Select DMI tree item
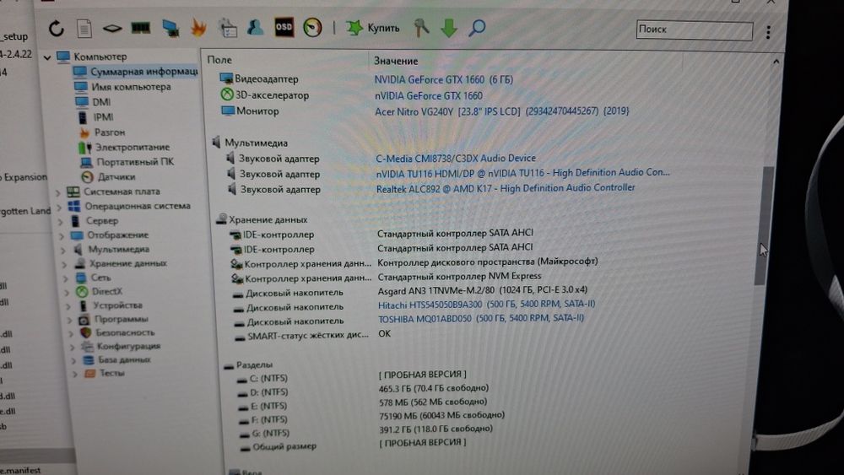 [x=94, y=102]
